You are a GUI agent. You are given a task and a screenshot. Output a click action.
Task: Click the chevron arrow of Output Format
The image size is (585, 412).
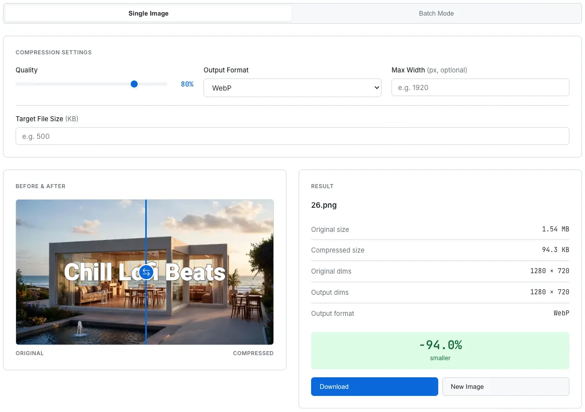376,88
